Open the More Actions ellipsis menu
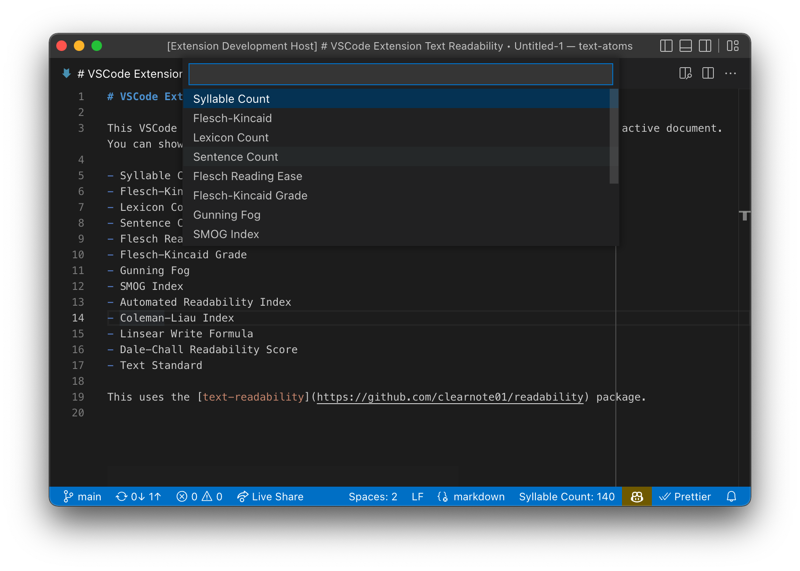The height and width of the screenshot is (571, 800). click(730, 73)
